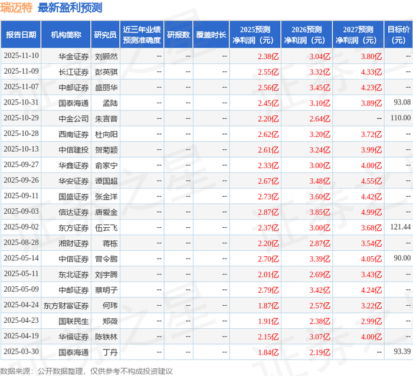Image resolution: width=413 pixels, height=376 pixels.
Task: Click analyst 丁丹
Action: click(x=110, y=352)
